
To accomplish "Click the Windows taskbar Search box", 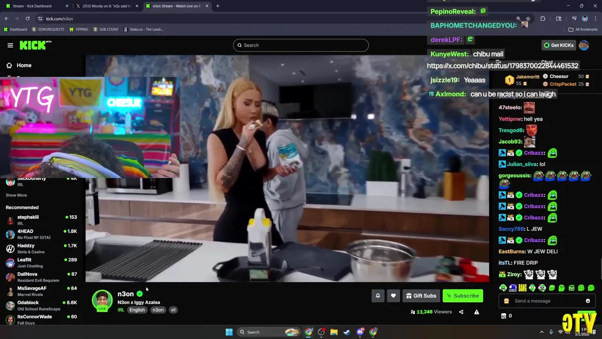I will pos(269,332).
